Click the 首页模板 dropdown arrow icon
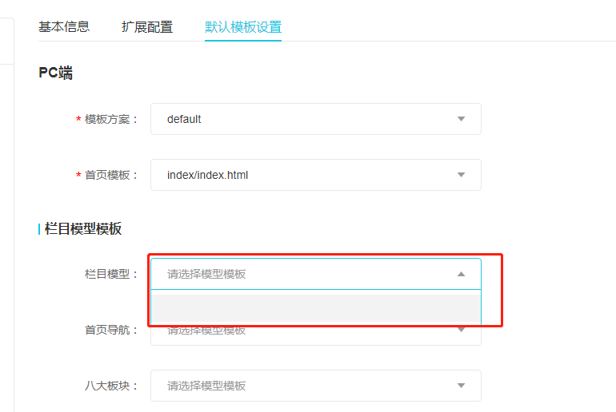This screenshot has height=412, width=616. (x=461, y=175)
